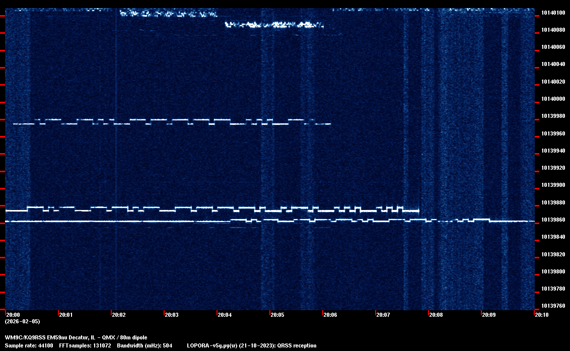Click the (2026-02-05) date text

[x=22, y=321]
